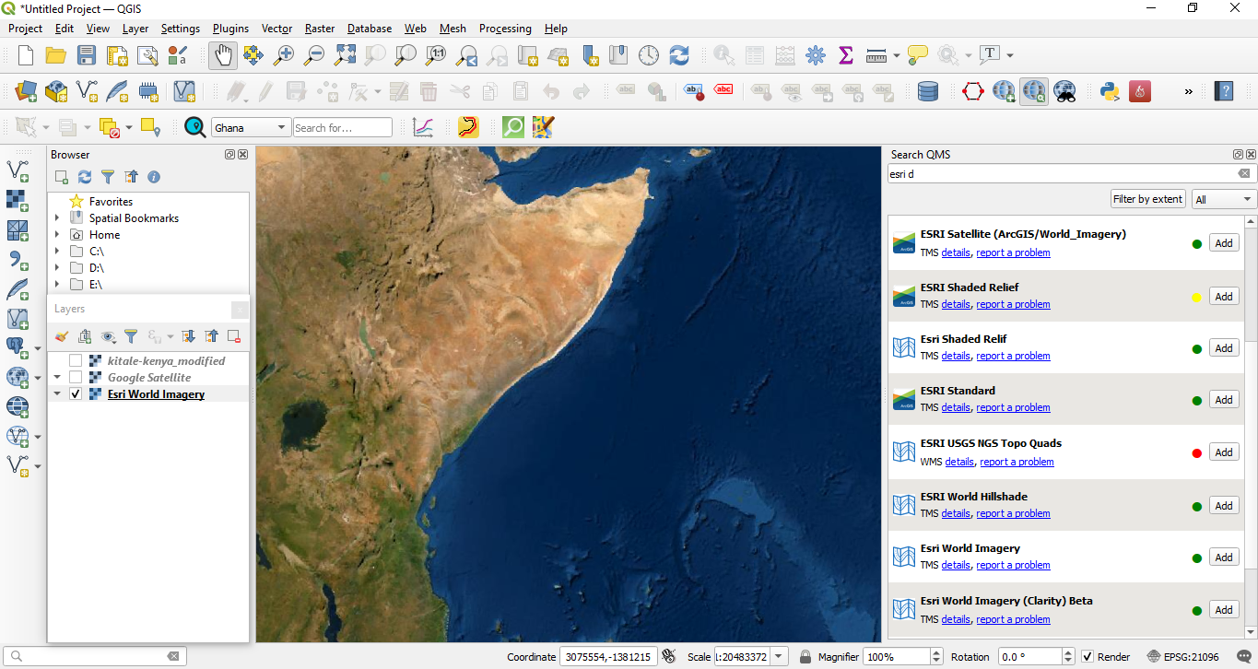
Task: Select the Pan Map hand tool
Action: pos(222,55)
